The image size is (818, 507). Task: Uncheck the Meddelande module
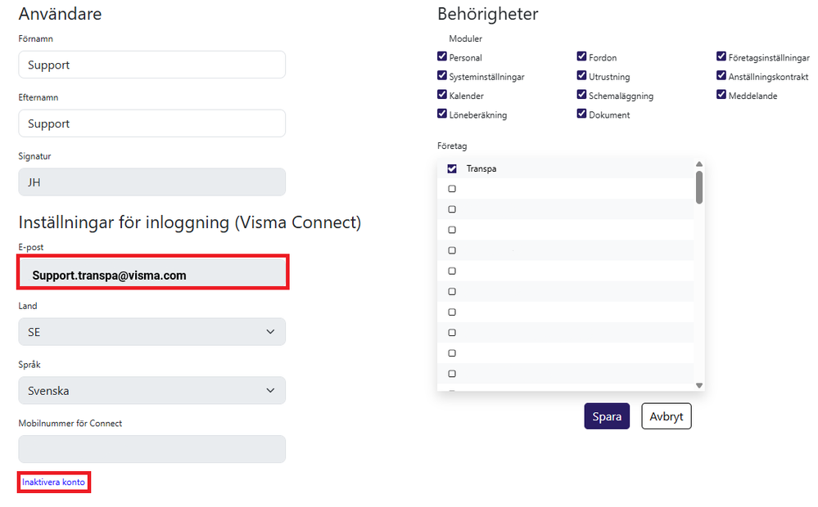[721, 95]
